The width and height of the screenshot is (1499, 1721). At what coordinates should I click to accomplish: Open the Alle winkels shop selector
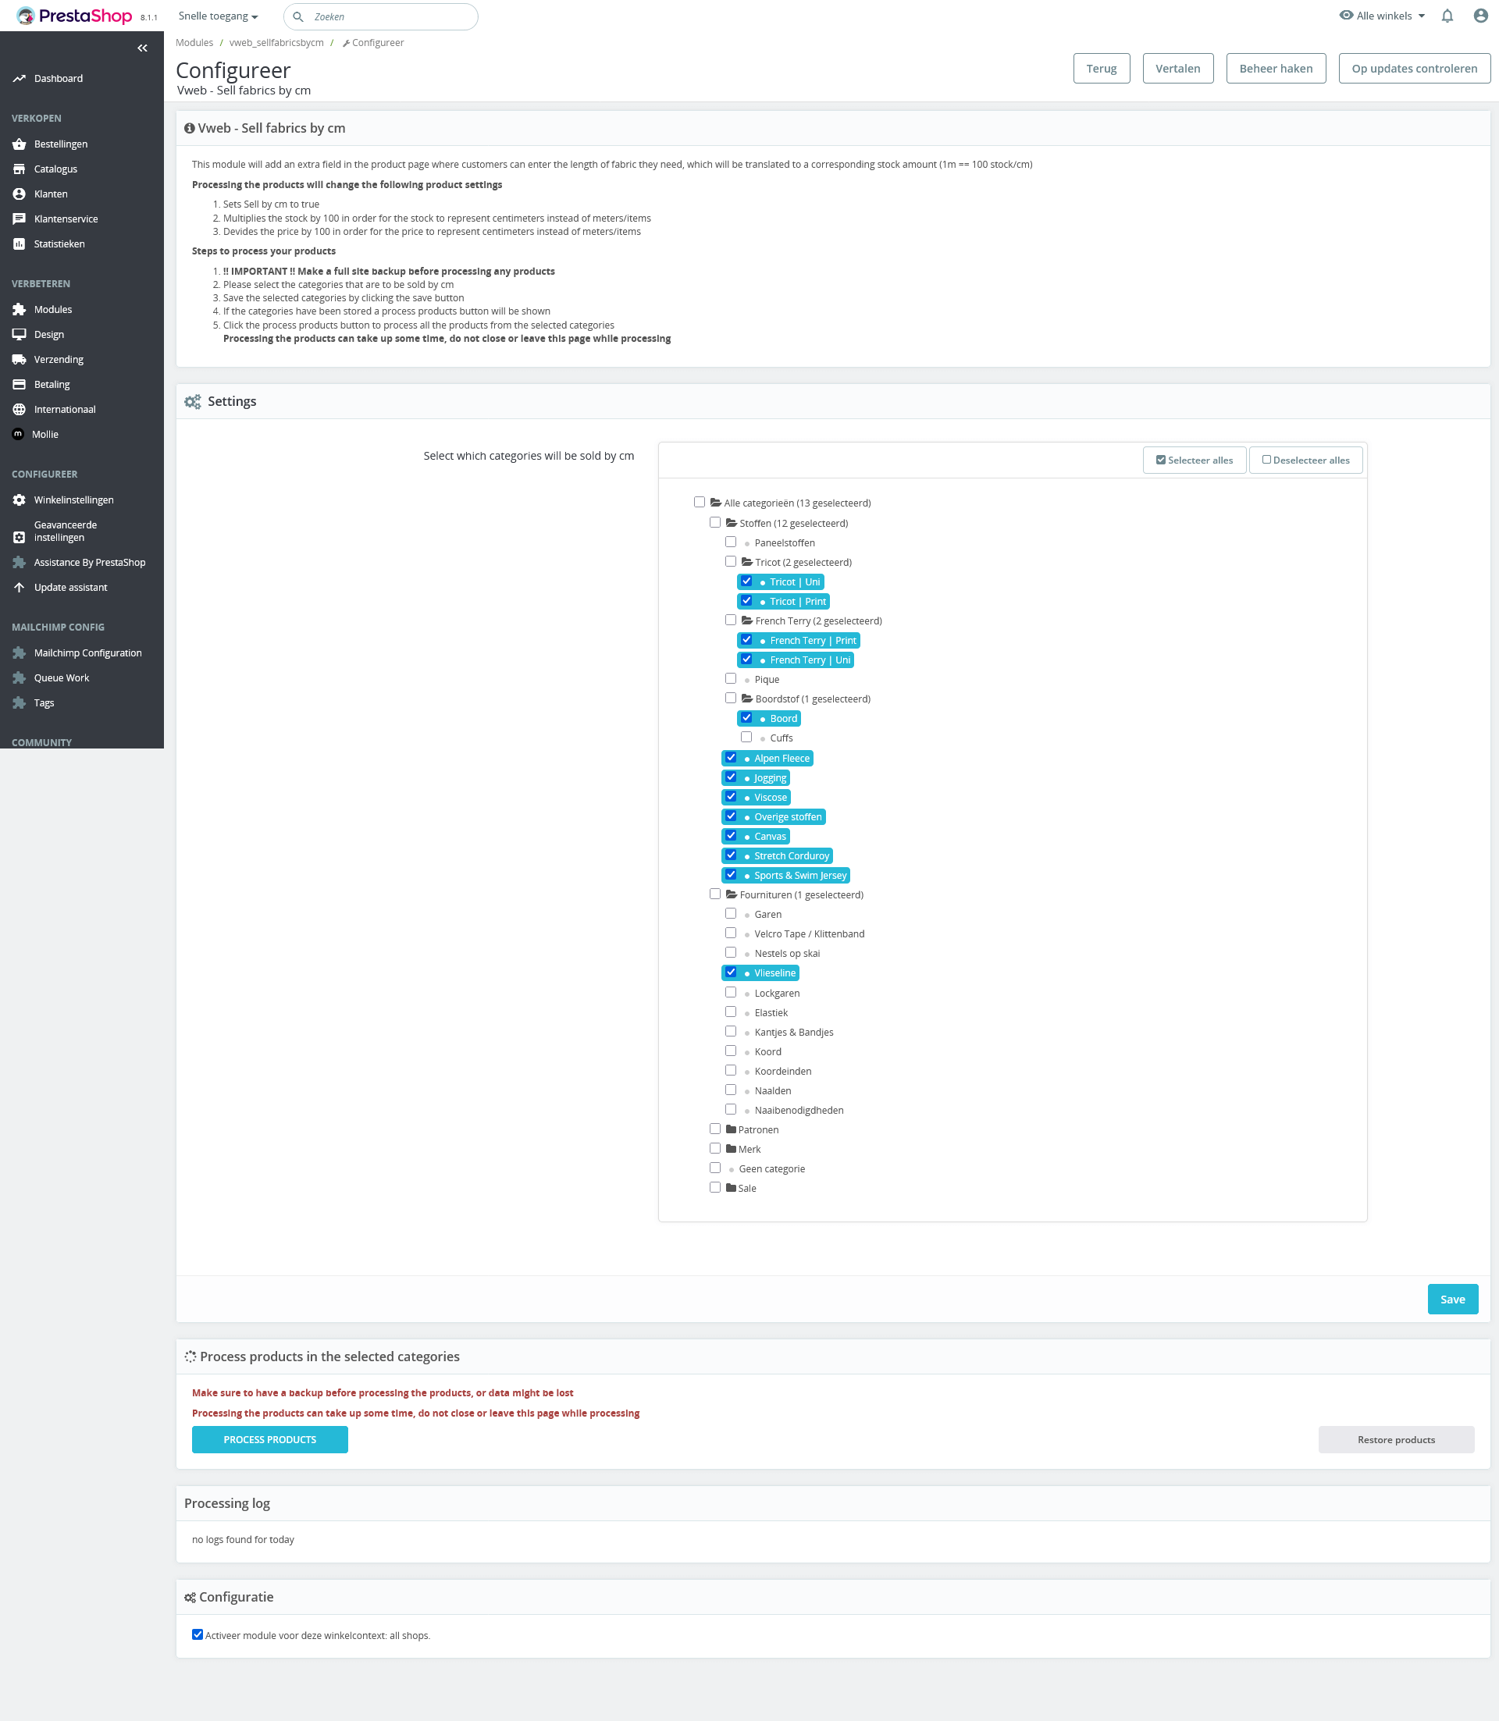[x=1383, y=16]
